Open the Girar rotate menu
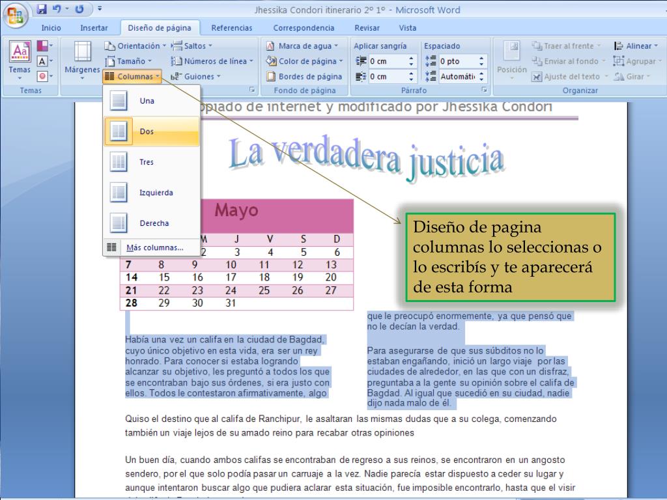Screen dimensions: 667x500 pos(632,77)
